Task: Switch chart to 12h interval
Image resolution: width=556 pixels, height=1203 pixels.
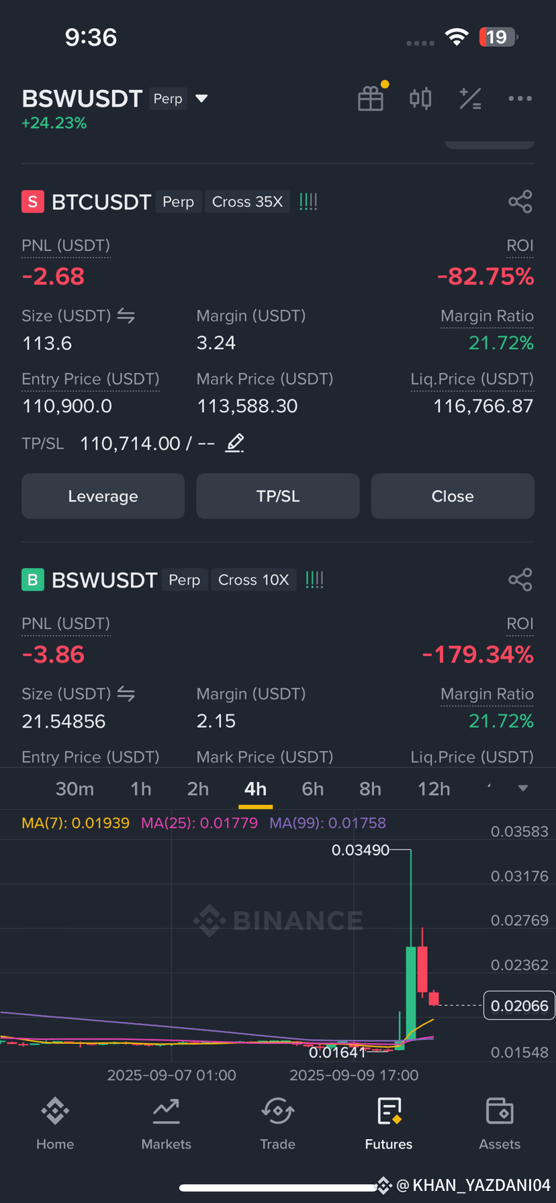Action: point(434,789)
